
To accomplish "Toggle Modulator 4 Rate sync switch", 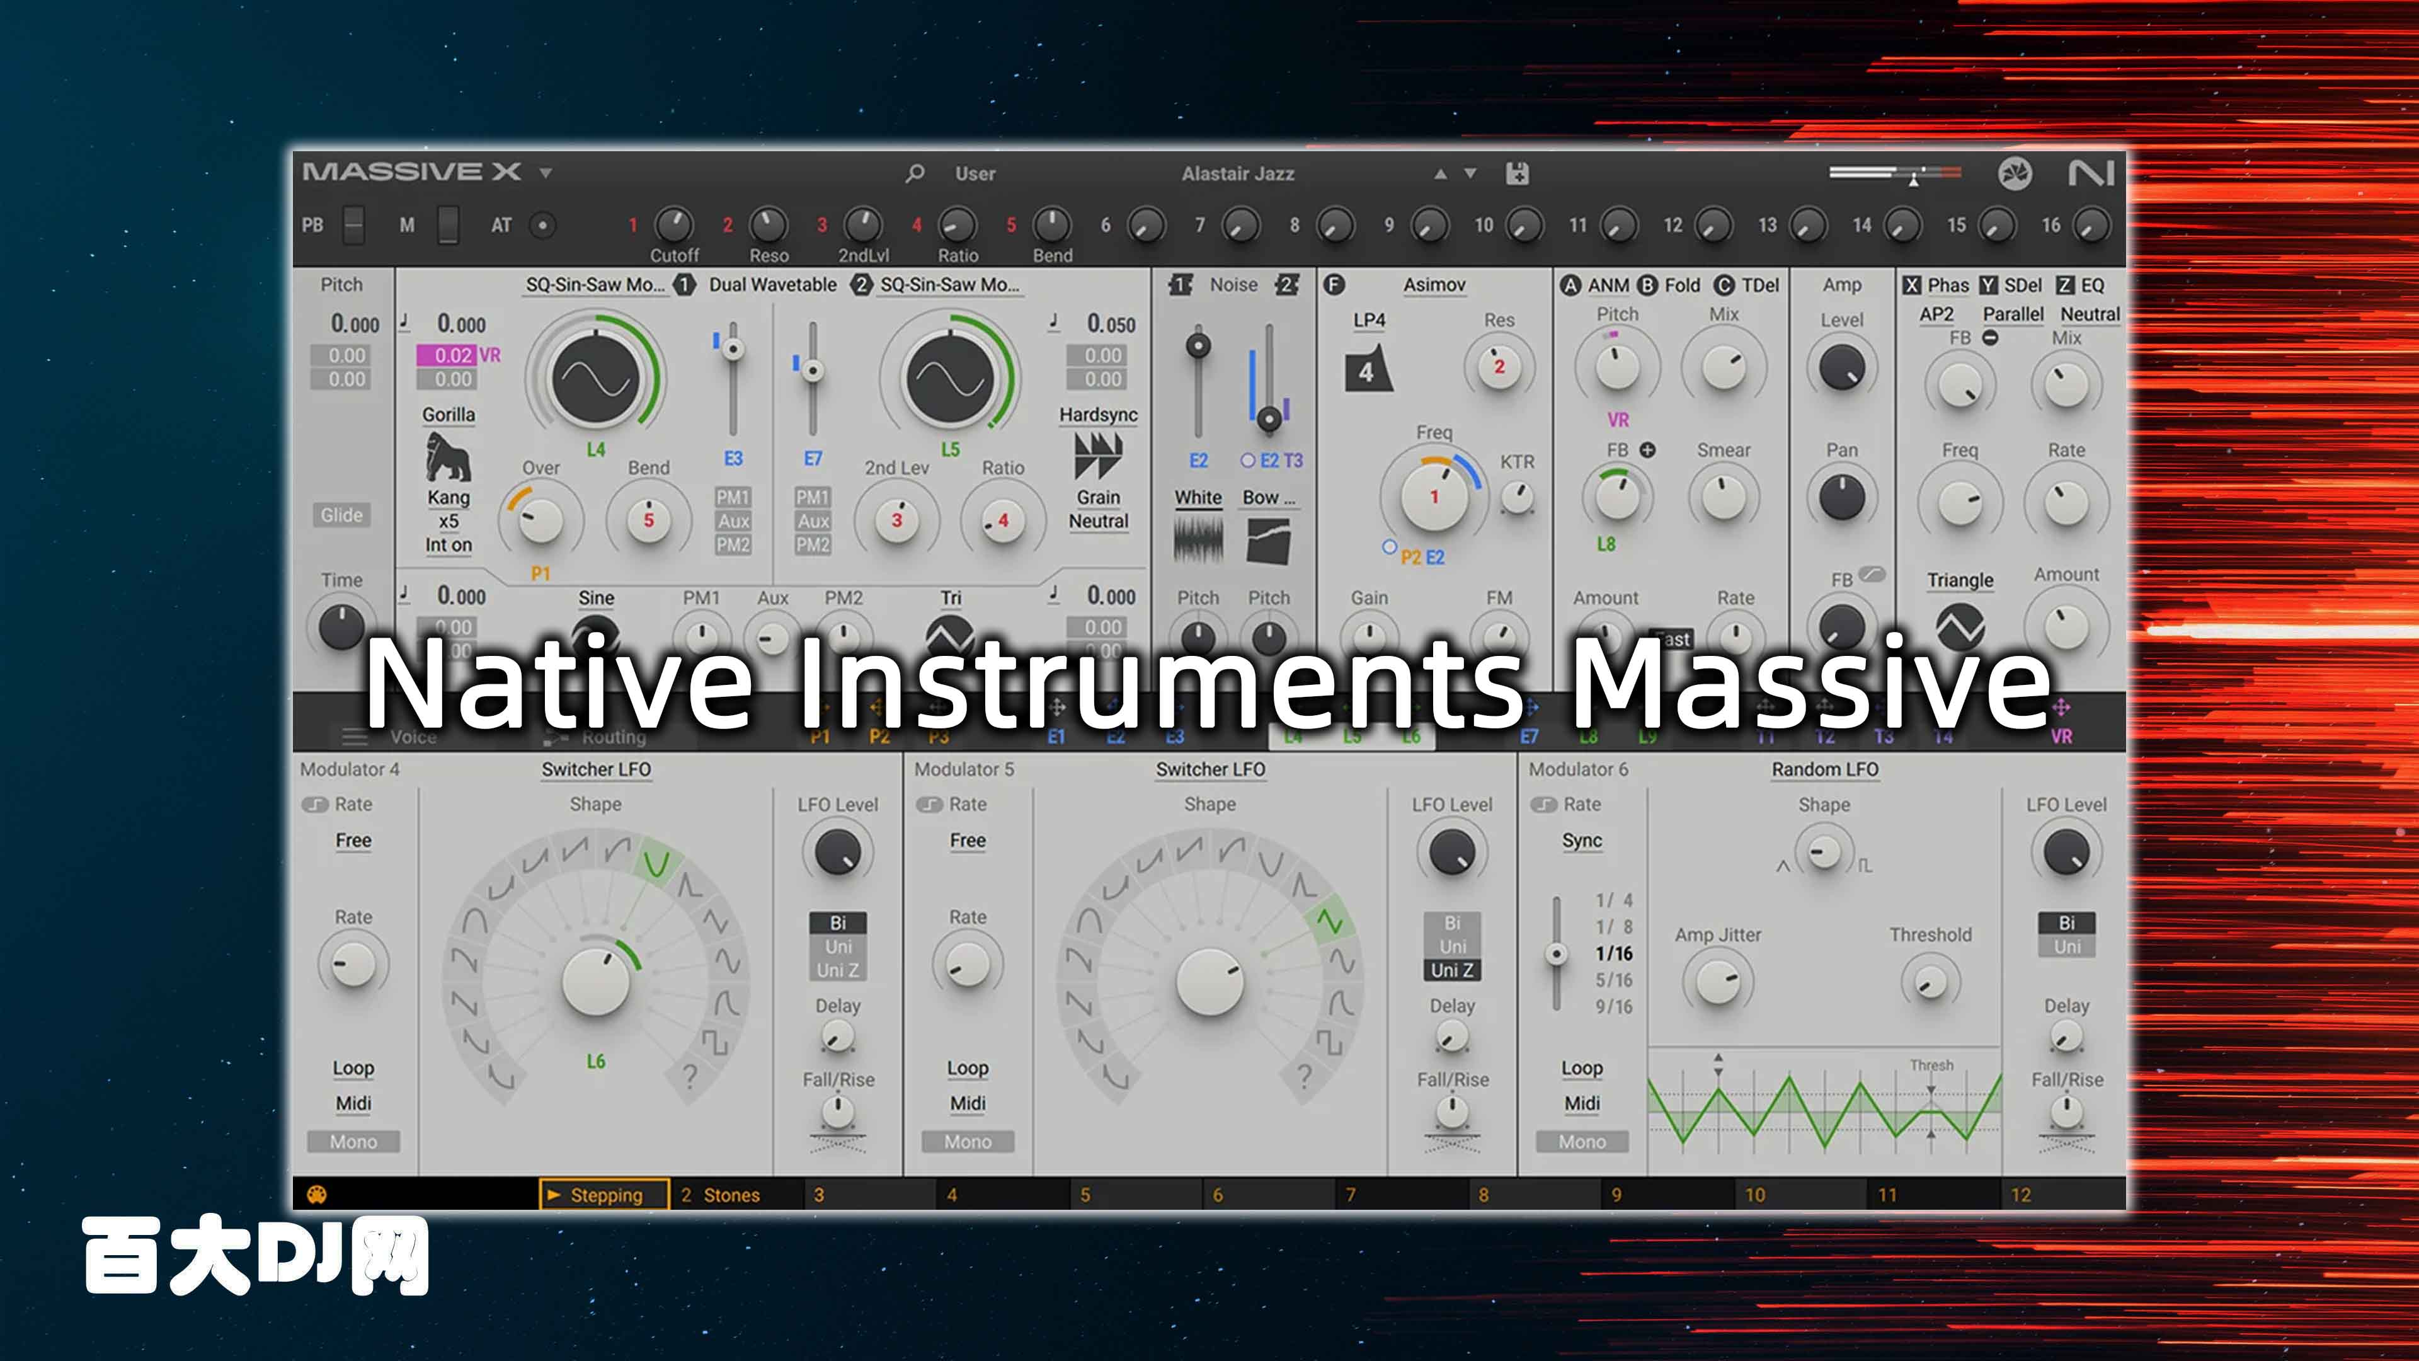I will pyautogui.click(x=314, y=805).
